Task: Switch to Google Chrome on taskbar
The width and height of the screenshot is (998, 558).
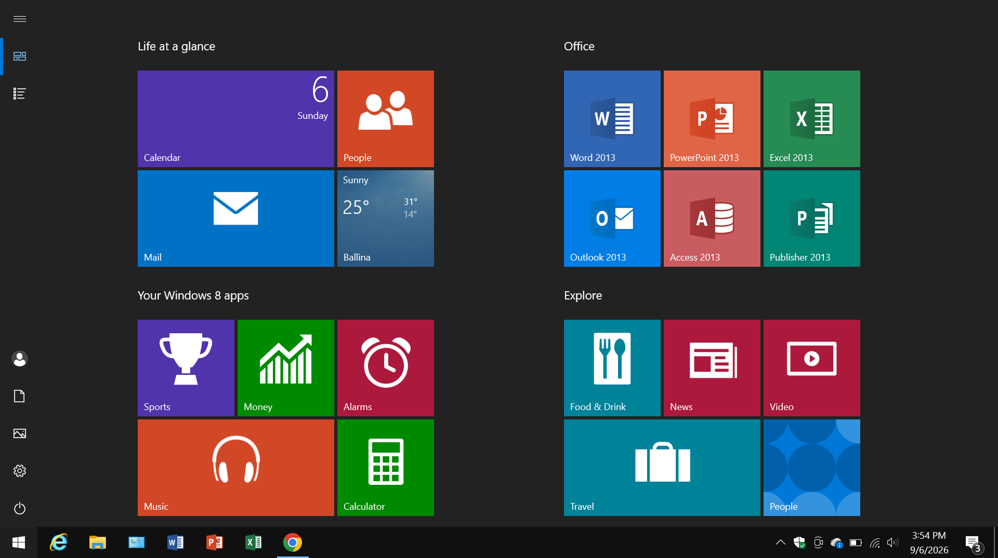Action: coord(293,542)
